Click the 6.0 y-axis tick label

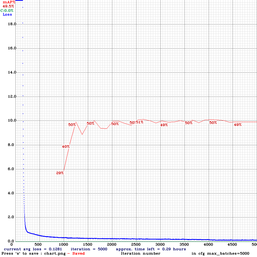click(x=12, y=169)
